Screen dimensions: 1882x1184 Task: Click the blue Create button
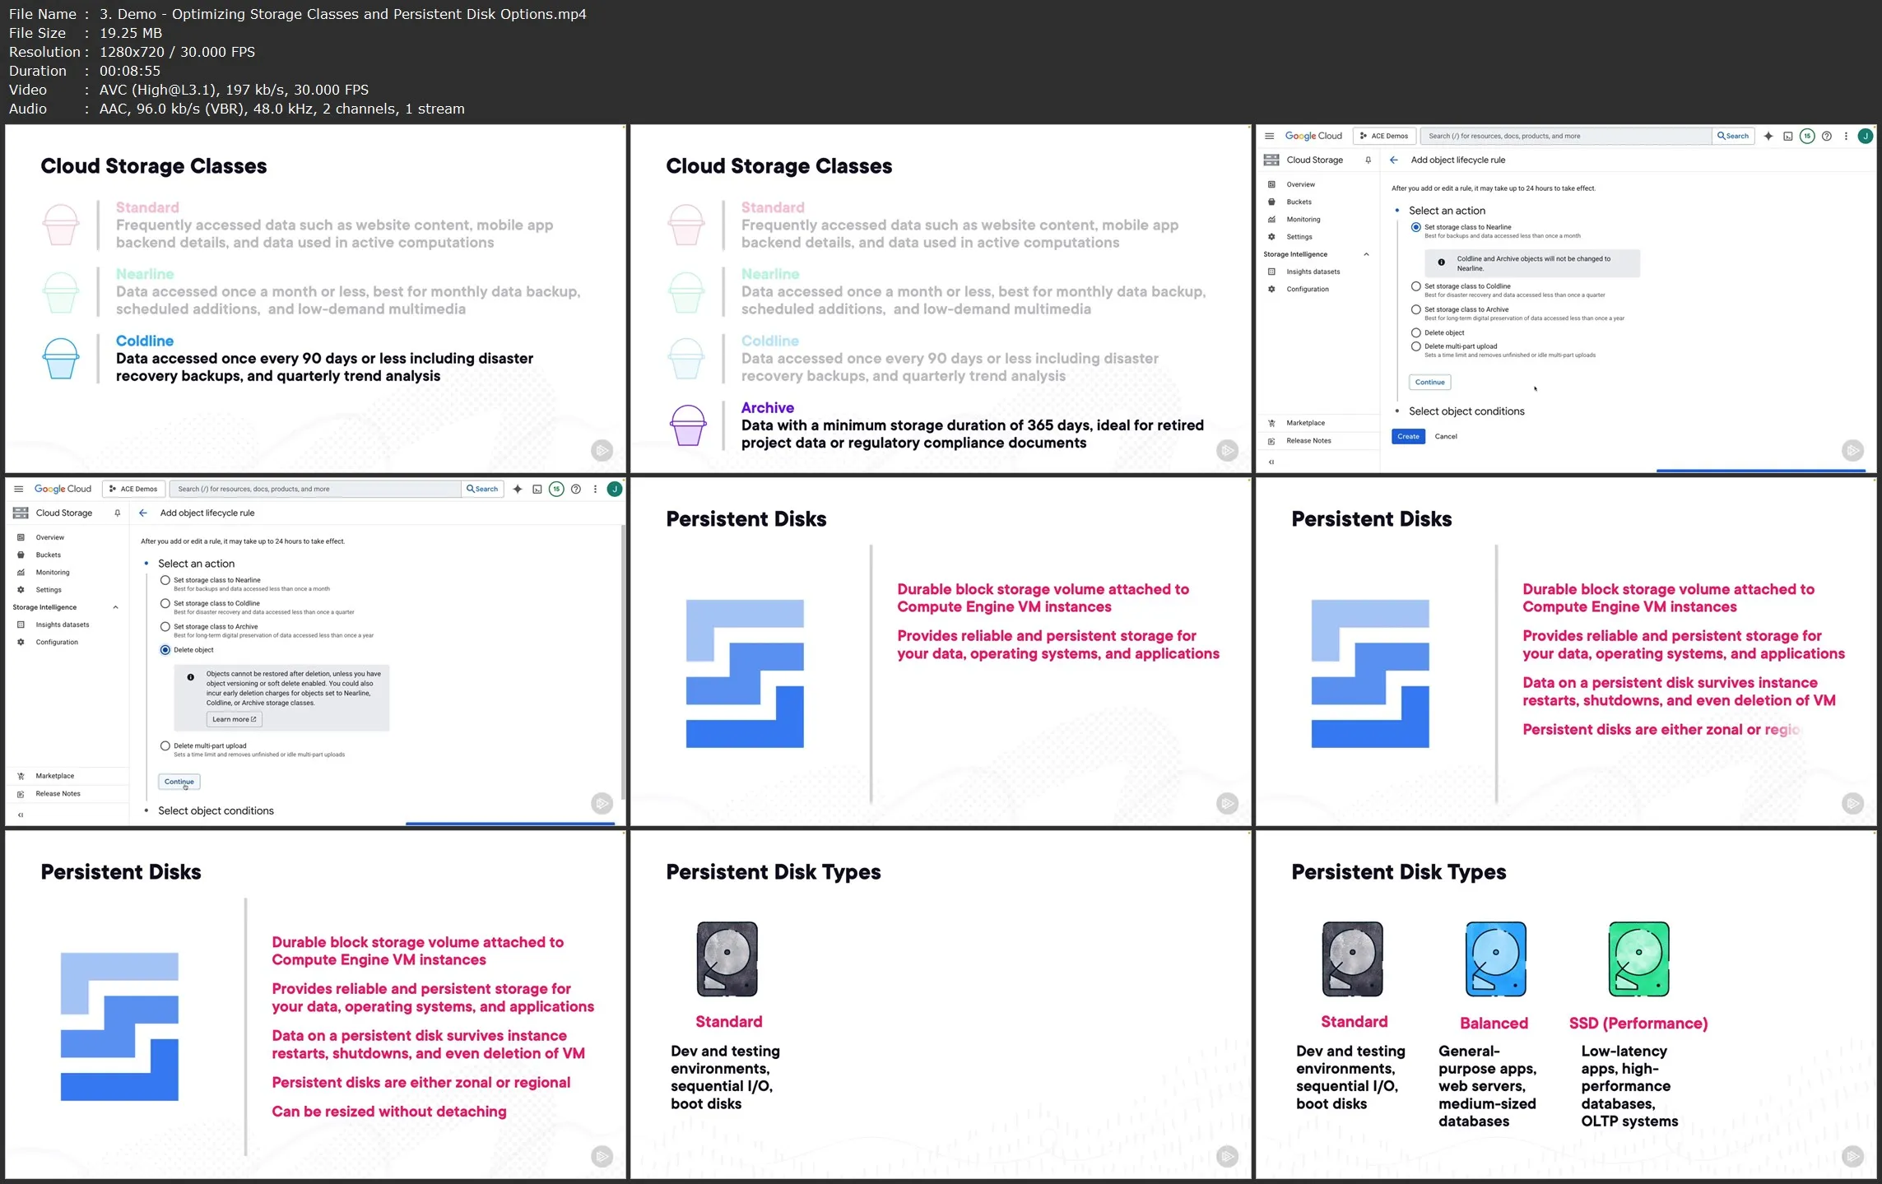tap(1408, 437)
